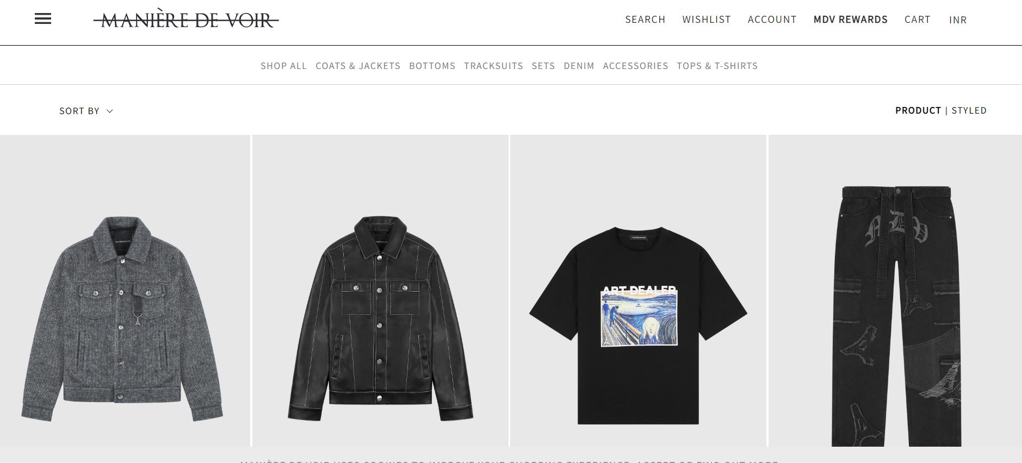Switch to Product view
The image size is (1022, 463).
[x=918, y=110]
